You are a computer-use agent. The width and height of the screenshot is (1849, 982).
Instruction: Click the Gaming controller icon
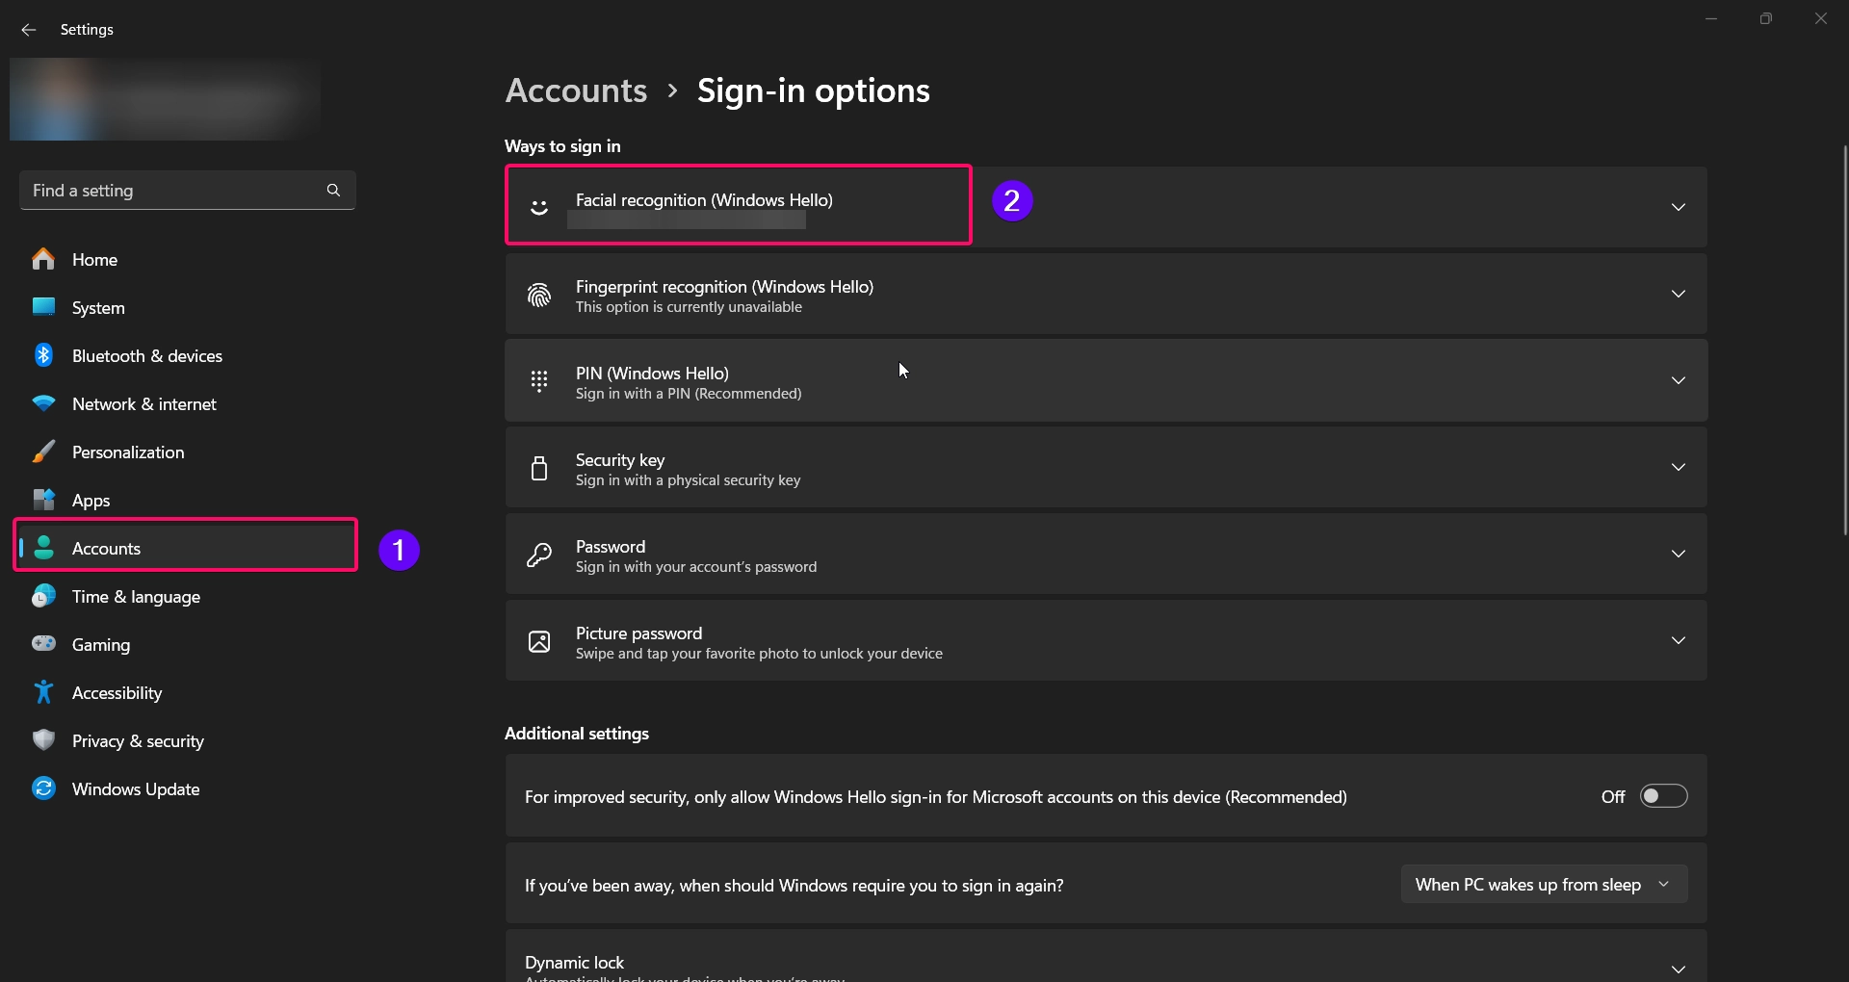[43, 644]
